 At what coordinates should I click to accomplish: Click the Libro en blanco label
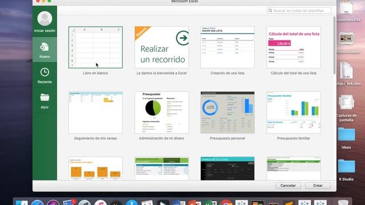[x=95, y=73]
